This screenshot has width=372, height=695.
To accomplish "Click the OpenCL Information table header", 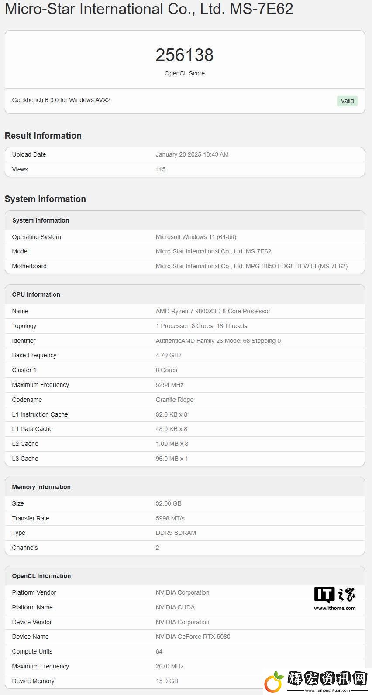I will point(185,576).
